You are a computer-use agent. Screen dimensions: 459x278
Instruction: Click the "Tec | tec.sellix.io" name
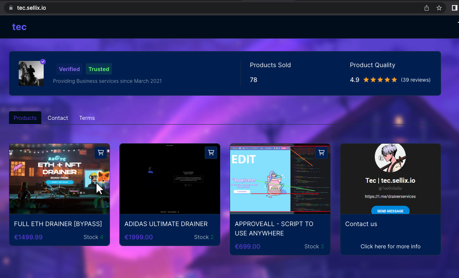(390, 180)
